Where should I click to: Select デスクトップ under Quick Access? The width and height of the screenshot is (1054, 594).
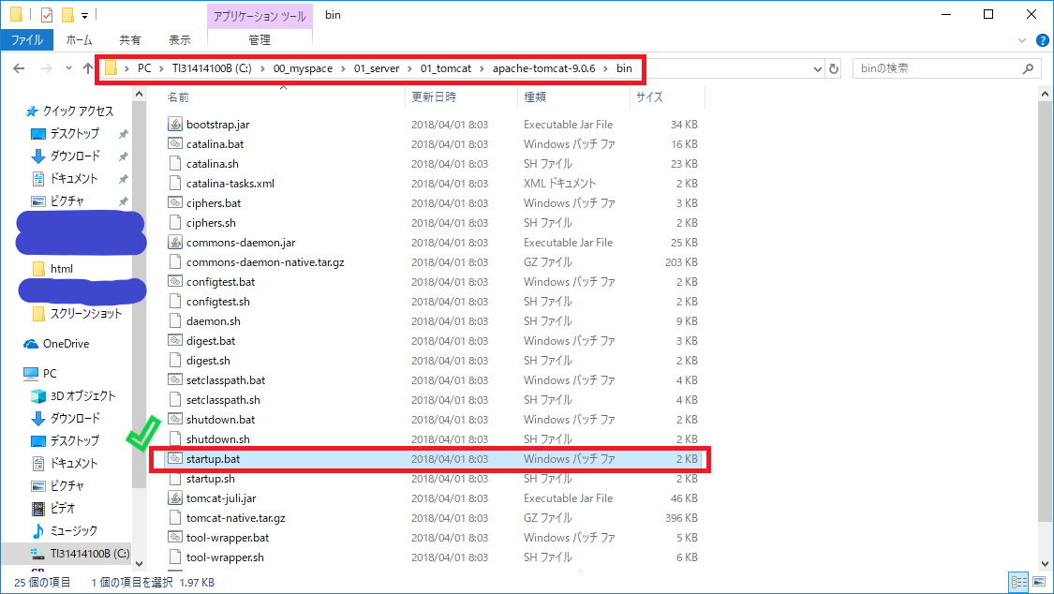point(75,134)
